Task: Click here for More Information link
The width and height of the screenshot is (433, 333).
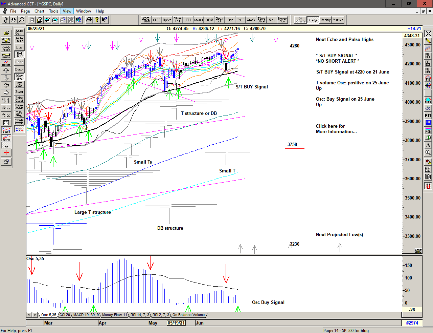Action: click(x=336, y=129)
